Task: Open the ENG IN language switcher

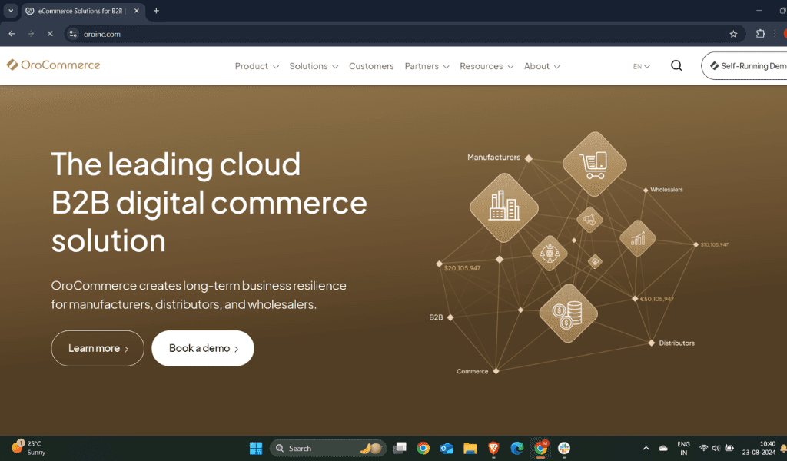Action: click(x=683, y=448)
